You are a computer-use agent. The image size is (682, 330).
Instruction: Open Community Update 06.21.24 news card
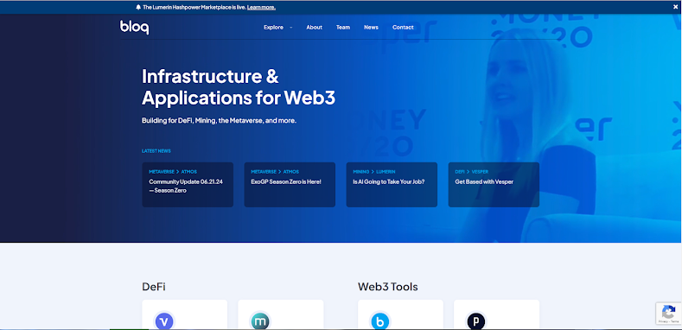pyautogui.click(x=188, y=185)
